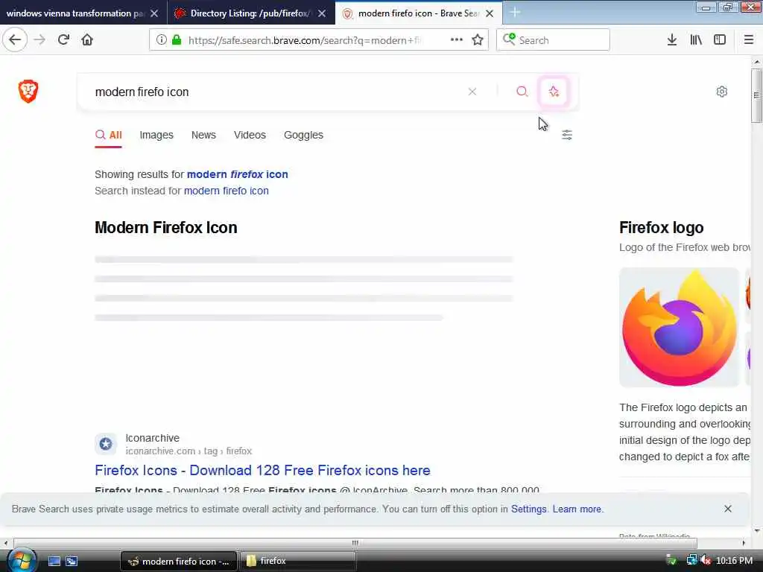Click the scroll down arrow
Screen dimensions: 763x572
click(756, 530)
